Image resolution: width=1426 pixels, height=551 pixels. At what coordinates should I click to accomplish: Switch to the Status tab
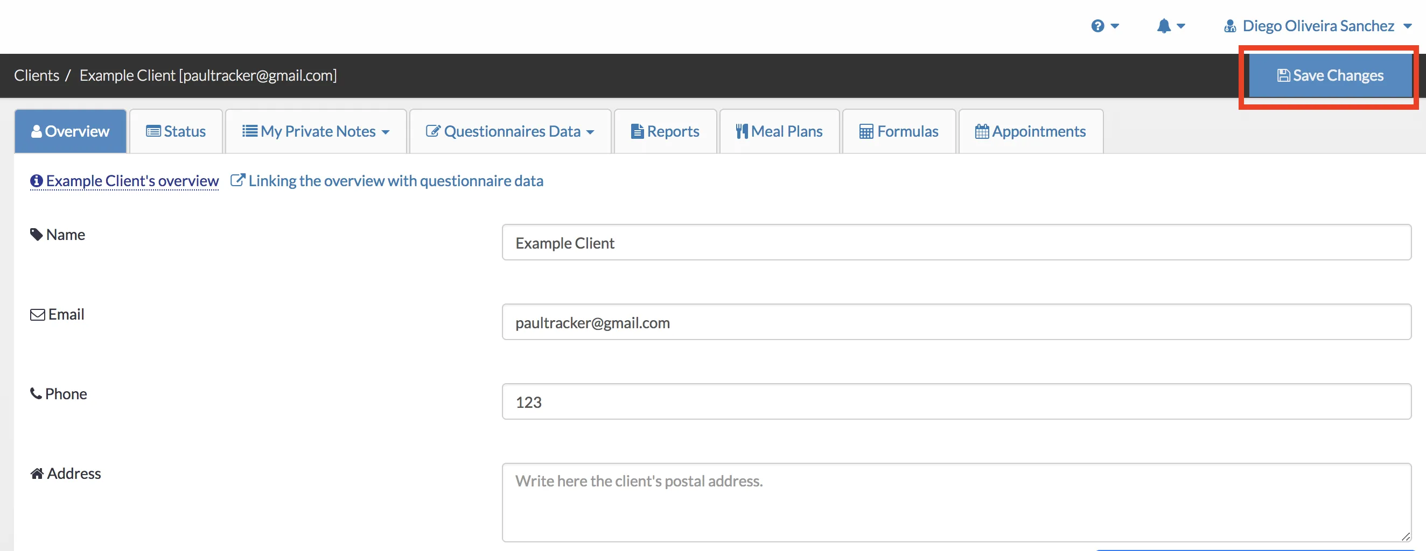click(176, 132)
